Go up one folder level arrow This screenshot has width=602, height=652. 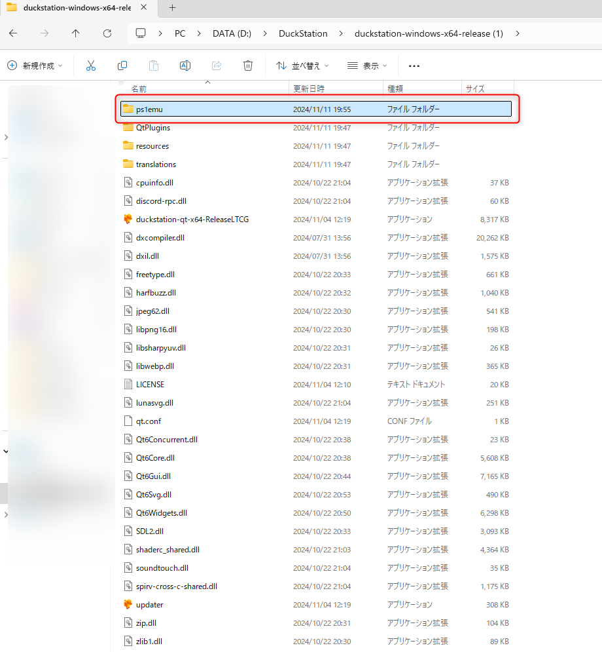click(75, 33)
